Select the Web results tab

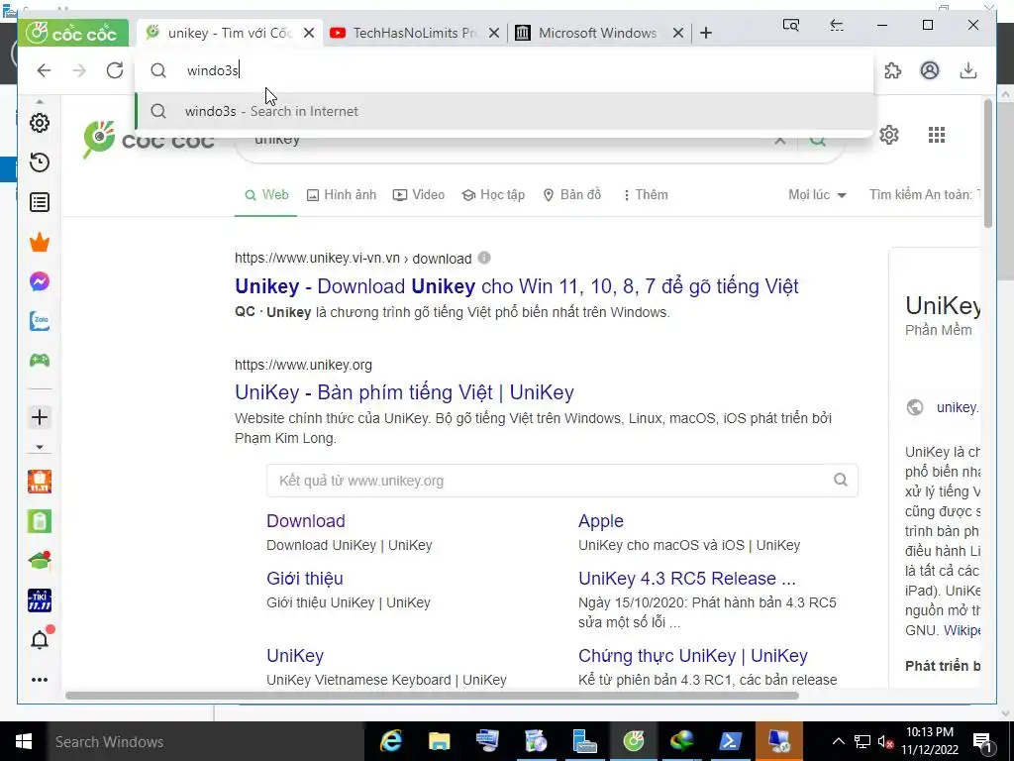click(266, 195)
